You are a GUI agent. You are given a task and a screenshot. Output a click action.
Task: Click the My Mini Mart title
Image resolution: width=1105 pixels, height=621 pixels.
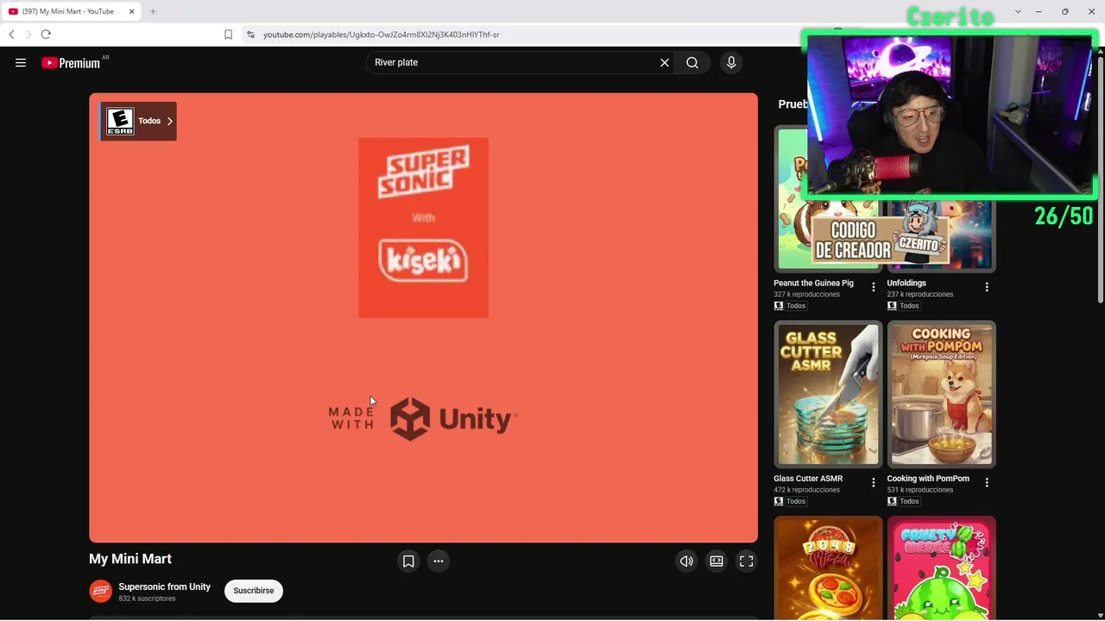130,559
